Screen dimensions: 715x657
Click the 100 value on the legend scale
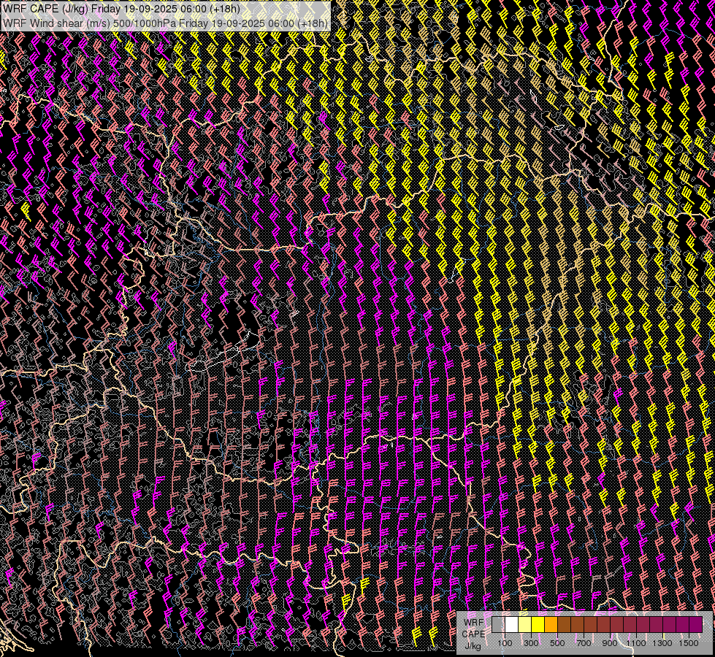point(505,643)
